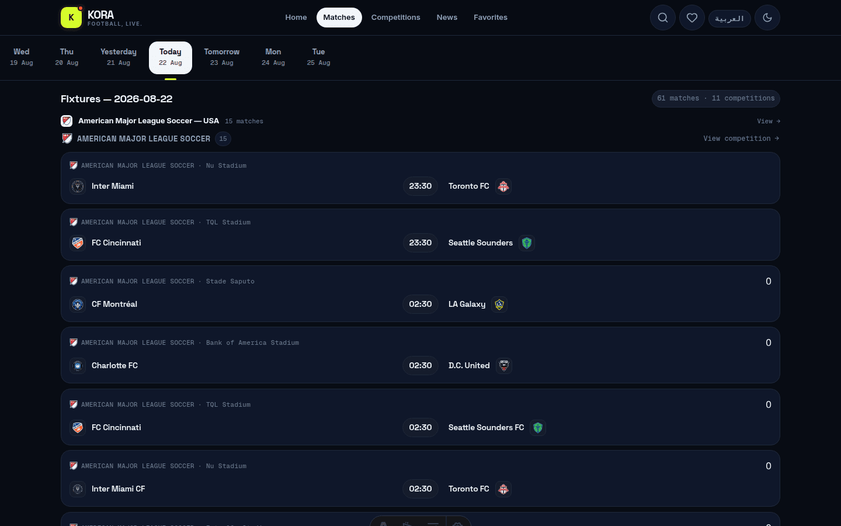This screenshot has width=841, height=526.
Task: Click the 'D.C. United' team name
Action: [469, 366]
